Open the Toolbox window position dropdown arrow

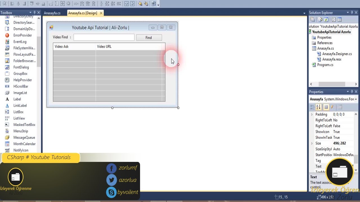(30, 13)
